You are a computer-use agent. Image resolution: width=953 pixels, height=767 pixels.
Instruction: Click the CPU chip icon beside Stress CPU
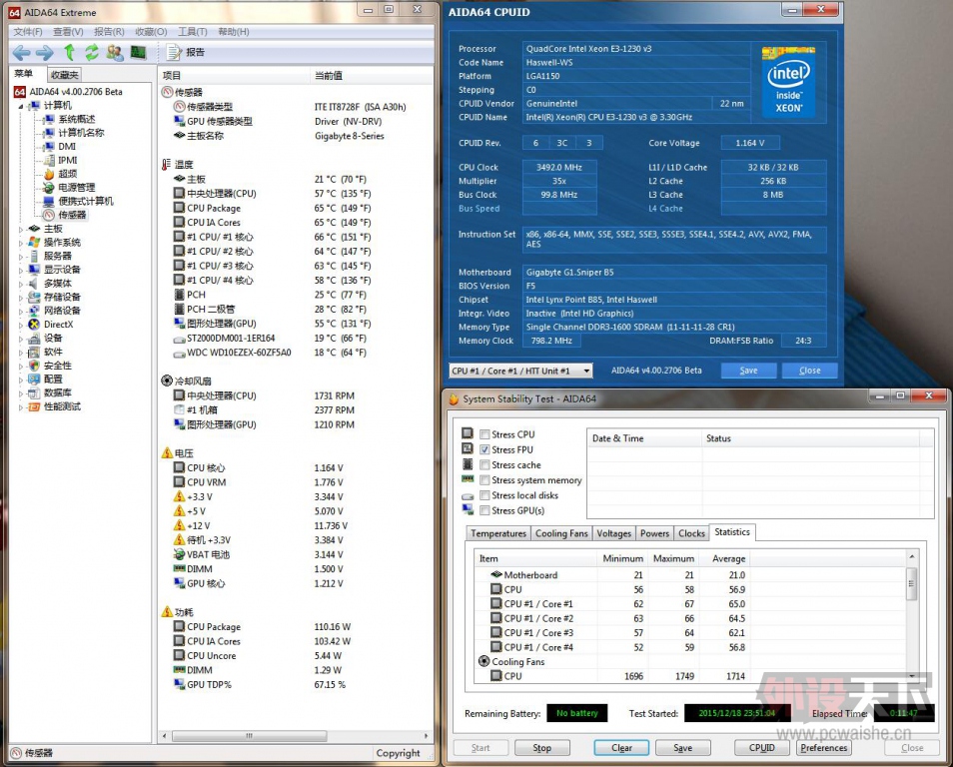[467, 433]
